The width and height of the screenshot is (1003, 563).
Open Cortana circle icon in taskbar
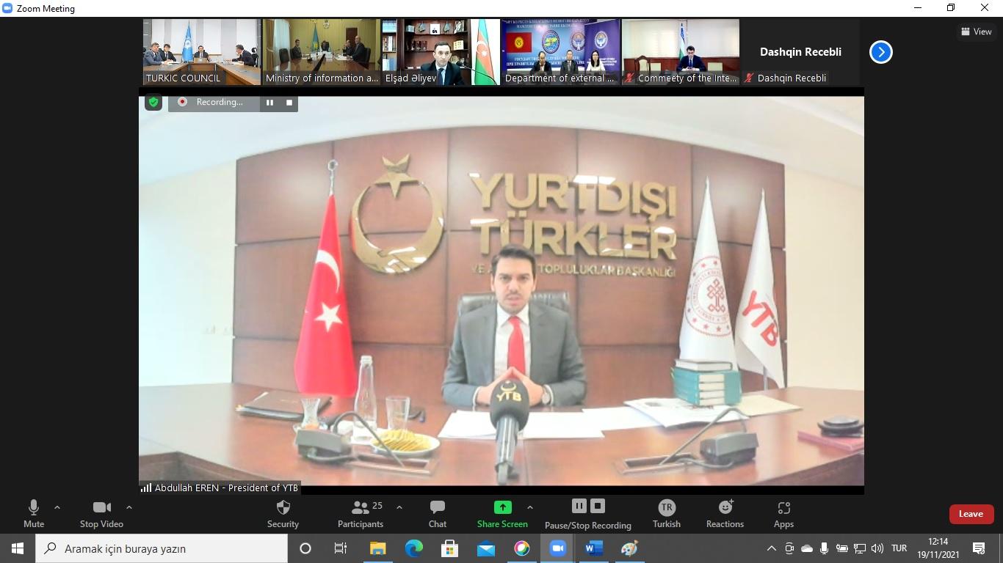(x=305, y=548)
